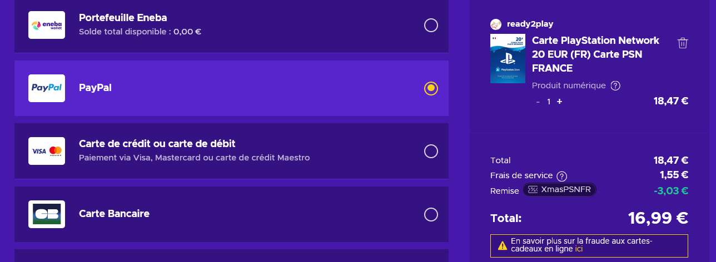Viewport: 716px width, 262px height.
Task: Click the ready2play seller avatar
Action: 496,24
